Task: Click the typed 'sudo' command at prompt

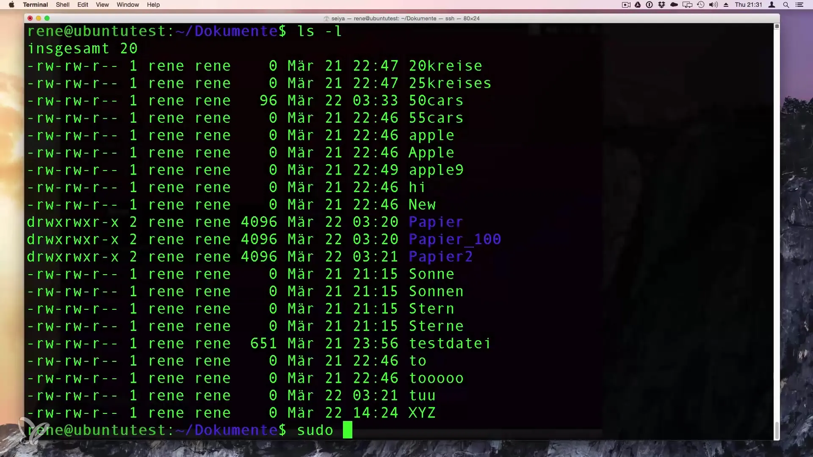Action: 315,430
